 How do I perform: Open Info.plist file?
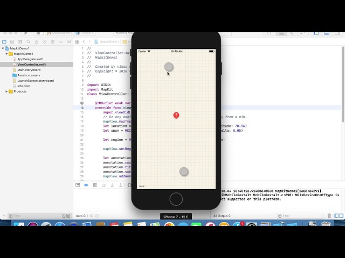pos(24,86)
